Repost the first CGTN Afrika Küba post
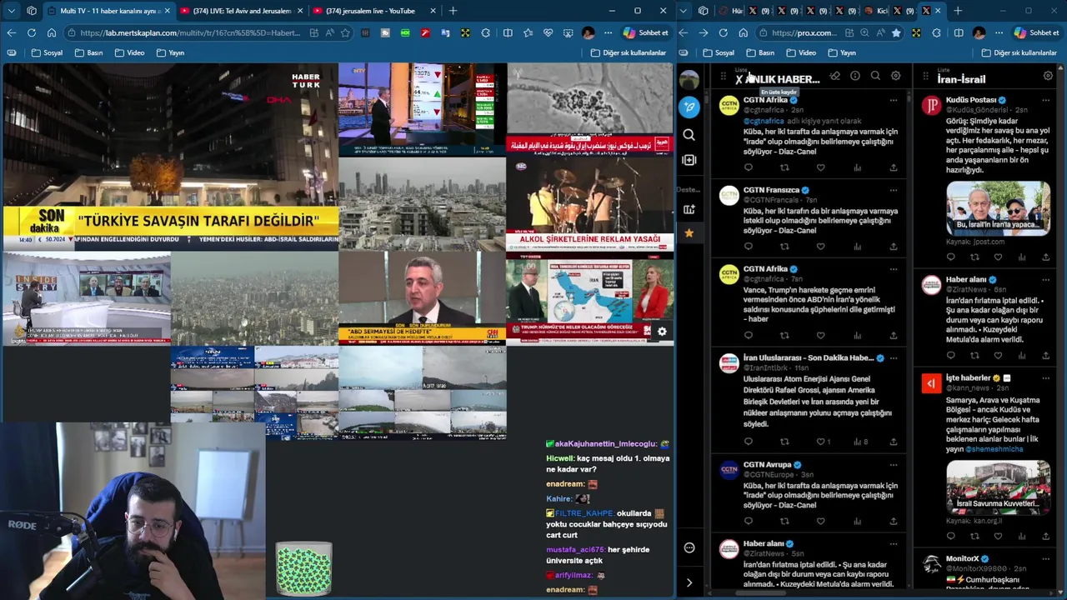The image size is (1067, 600). tap(784, 167)
